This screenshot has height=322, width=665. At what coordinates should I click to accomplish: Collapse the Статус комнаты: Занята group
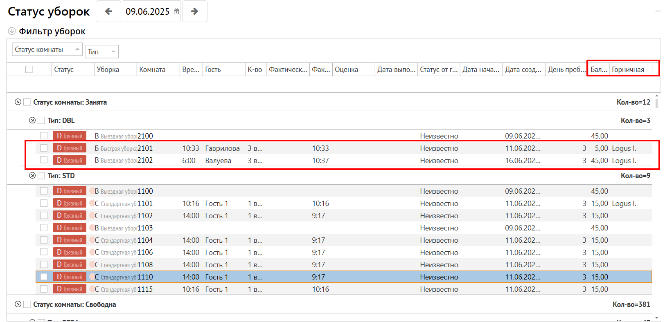pyautogui.click(x=18, y=102)
